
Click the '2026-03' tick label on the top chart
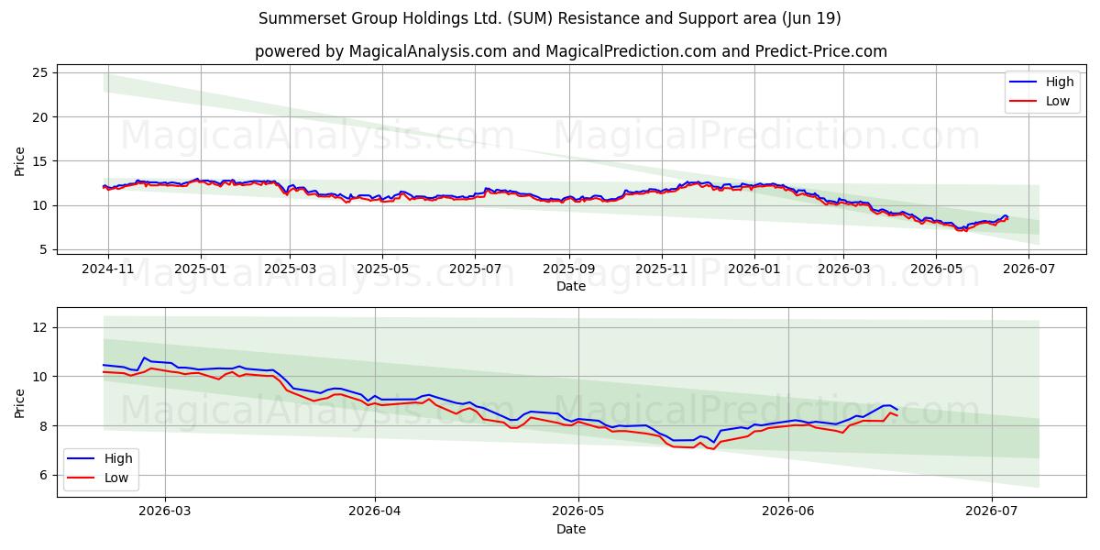pyautogui.click(x=843, y=269)
